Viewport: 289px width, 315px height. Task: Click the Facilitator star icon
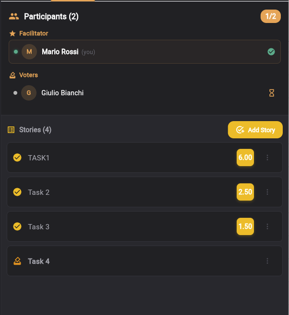point(12,34)
